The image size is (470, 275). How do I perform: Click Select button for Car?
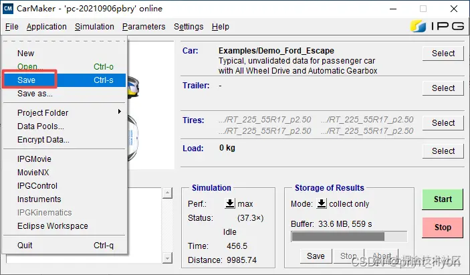point(443,54)
